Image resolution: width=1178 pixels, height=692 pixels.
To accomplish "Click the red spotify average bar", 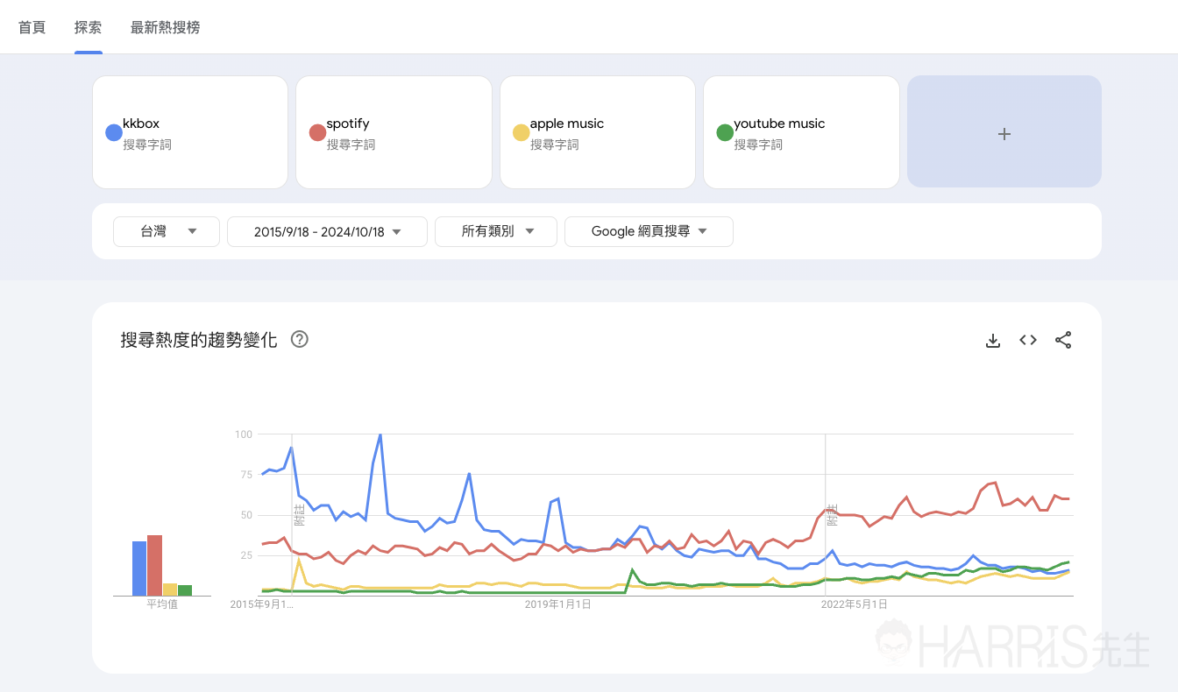I will (x=154, y=566).
